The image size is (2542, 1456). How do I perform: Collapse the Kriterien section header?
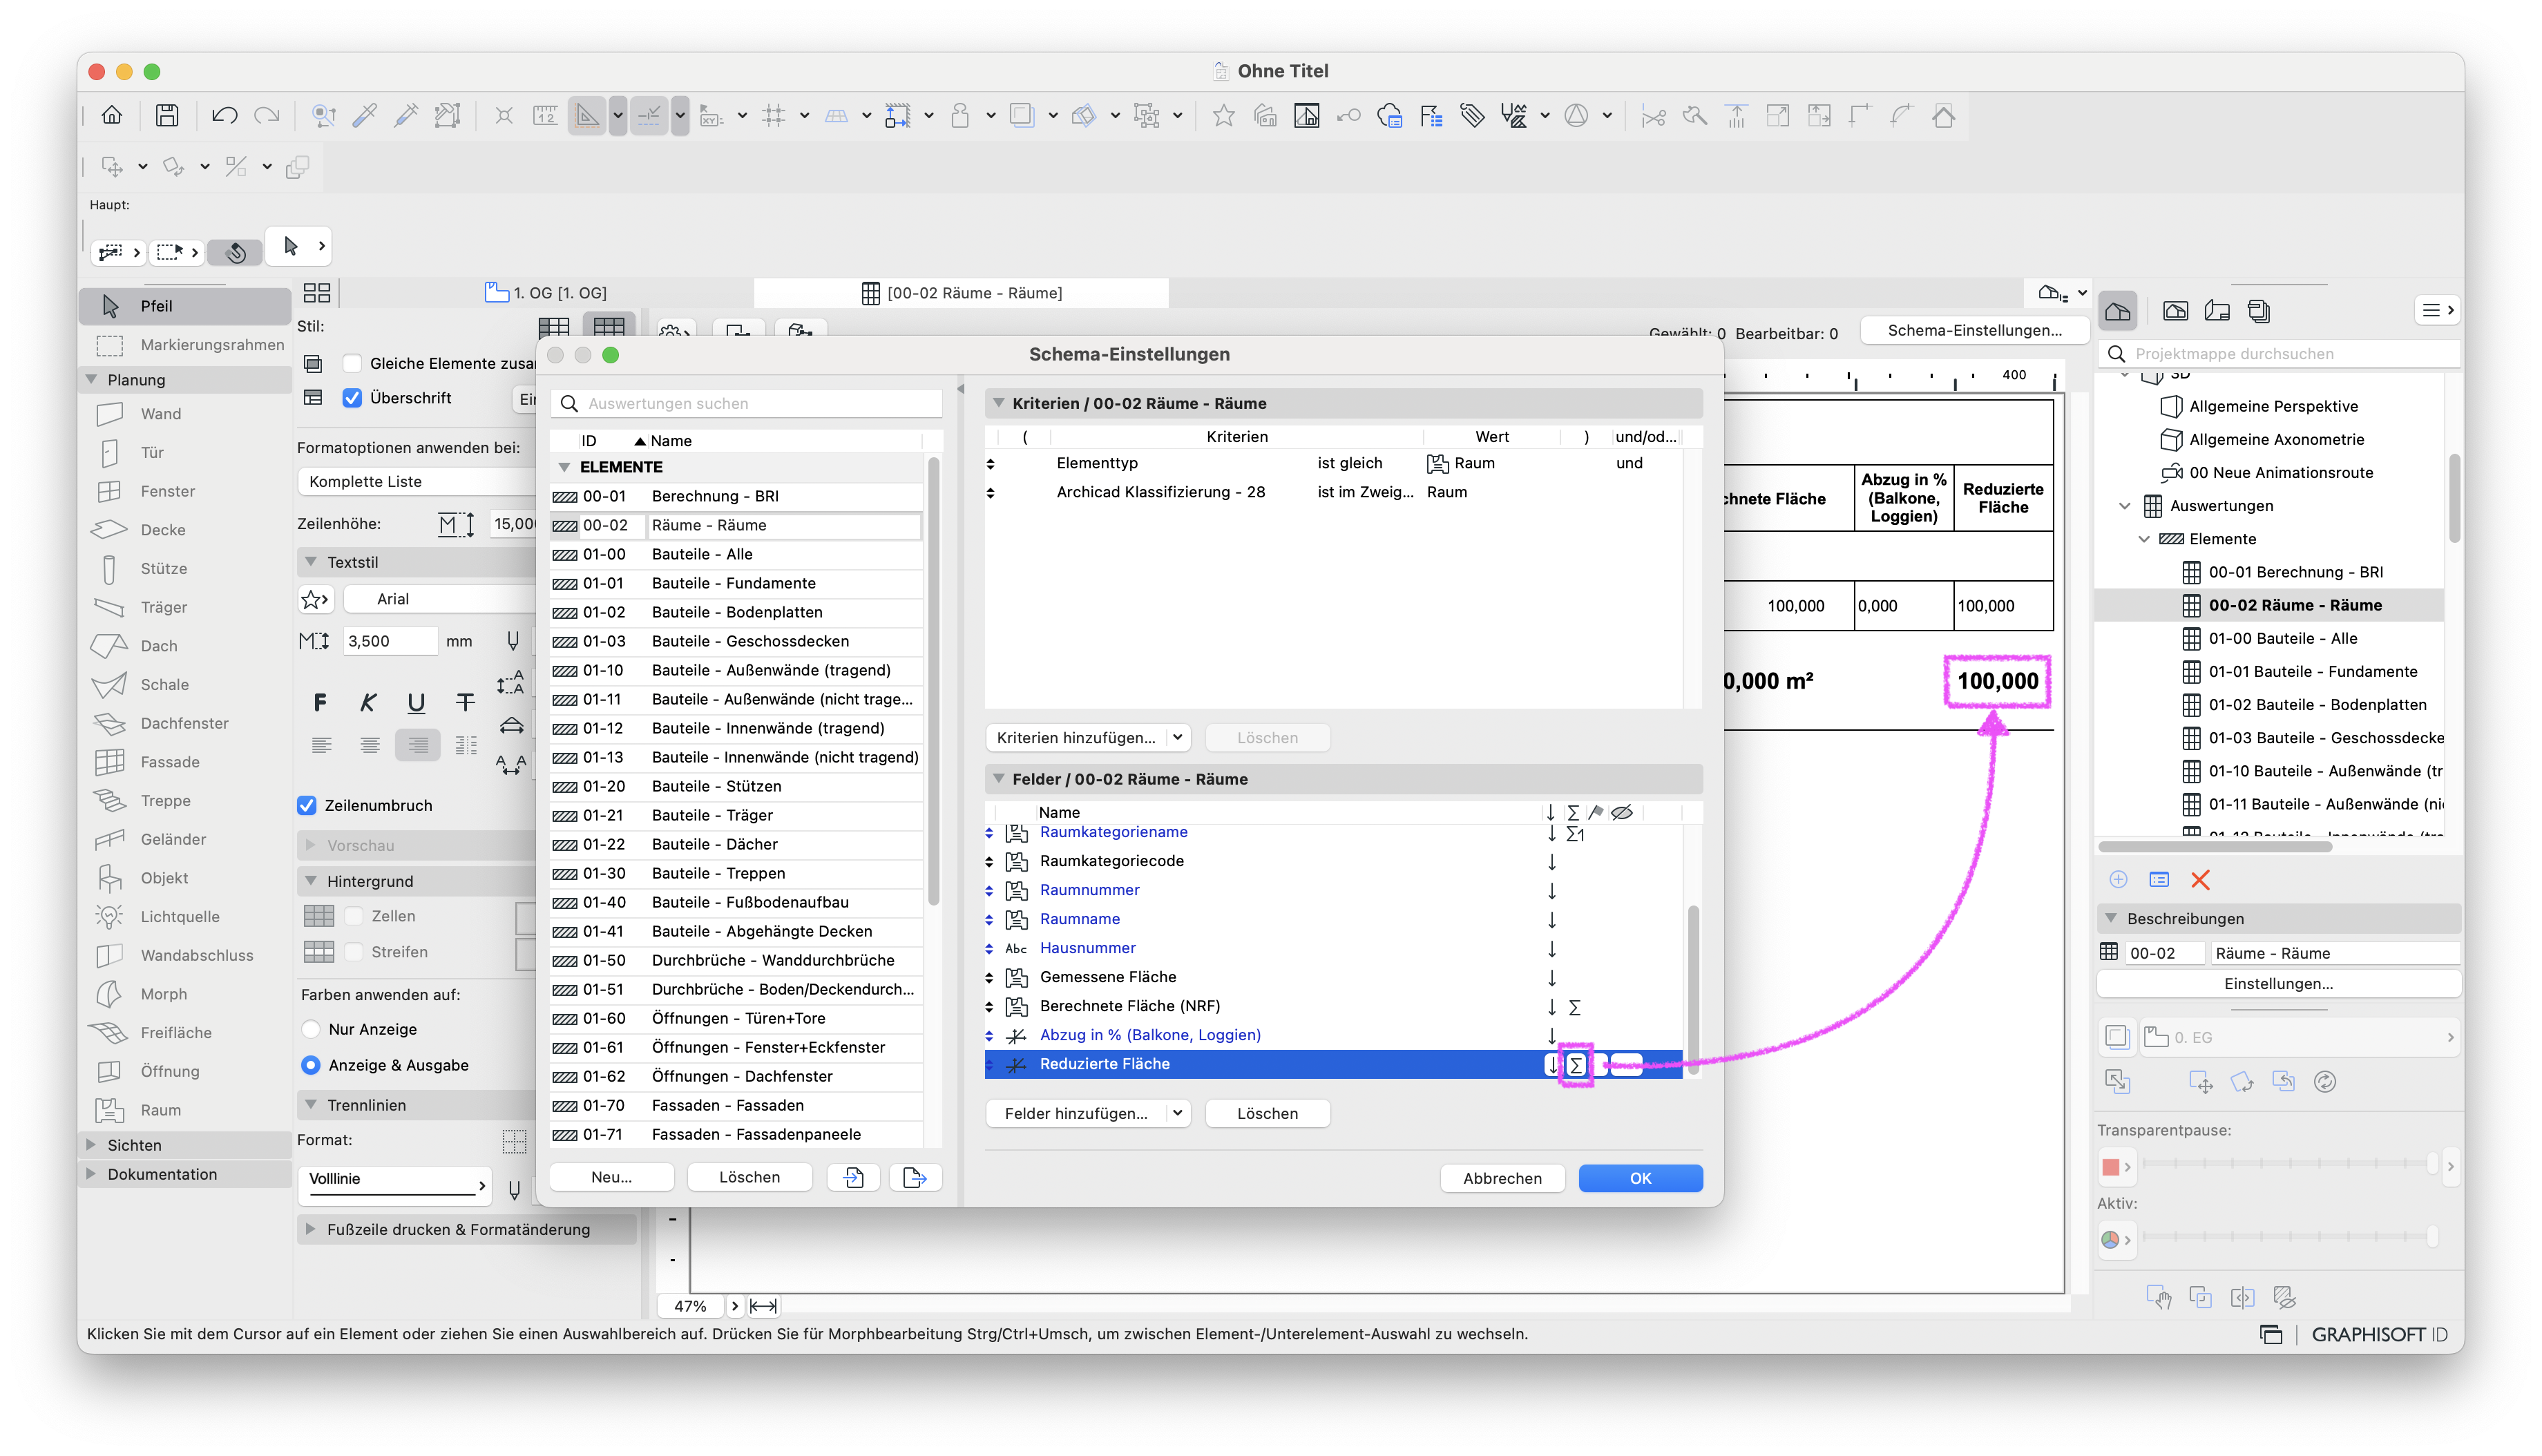(x=998, y=403)
